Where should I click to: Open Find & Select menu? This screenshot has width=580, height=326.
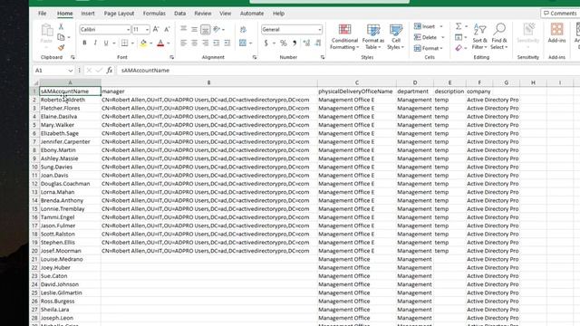coord(499,37)
